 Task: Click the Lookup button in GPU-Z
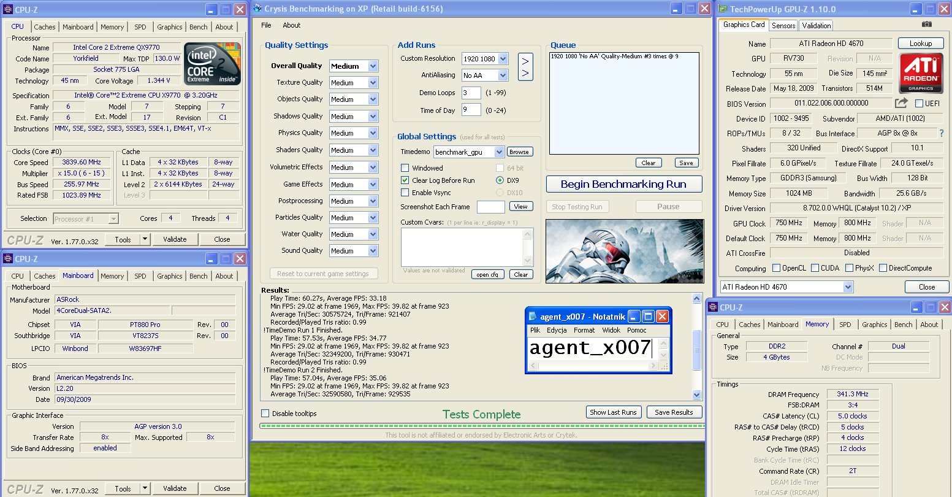(921, 44)
